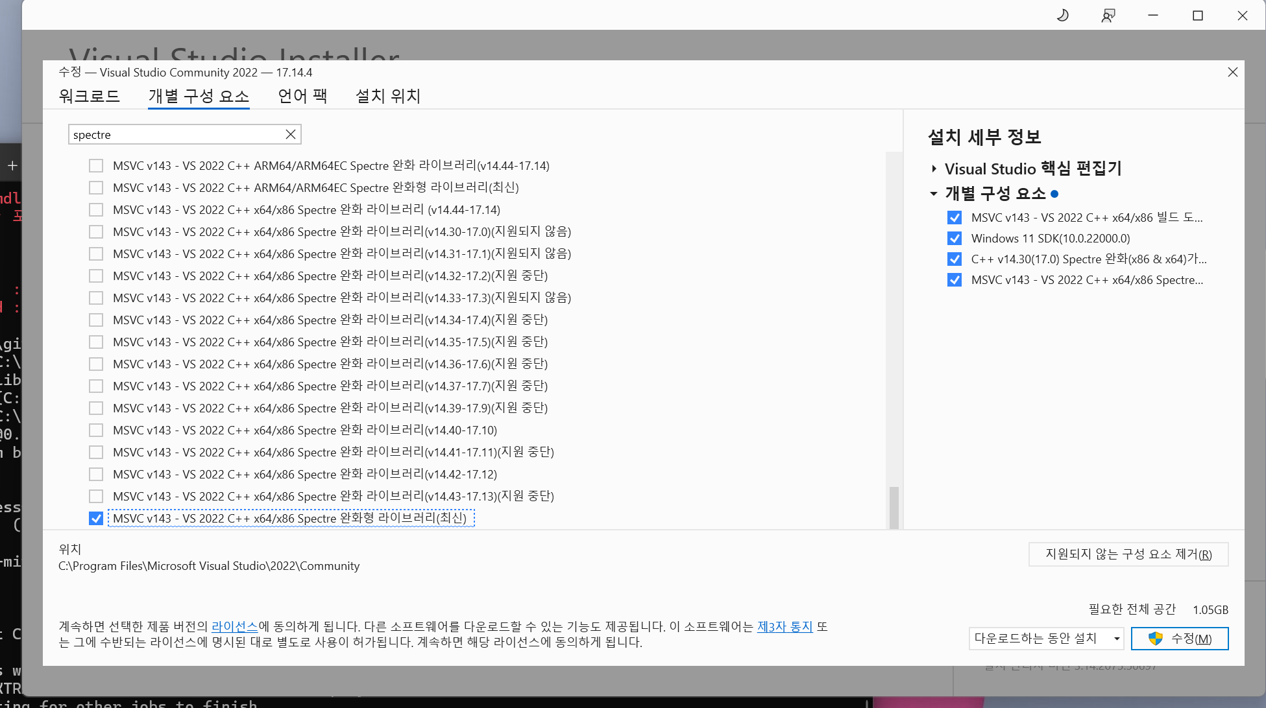This screenshot has height=708, width=1266.
Task: Click 수정(M) button to apply changes
Action: (x=1180, y=639)
